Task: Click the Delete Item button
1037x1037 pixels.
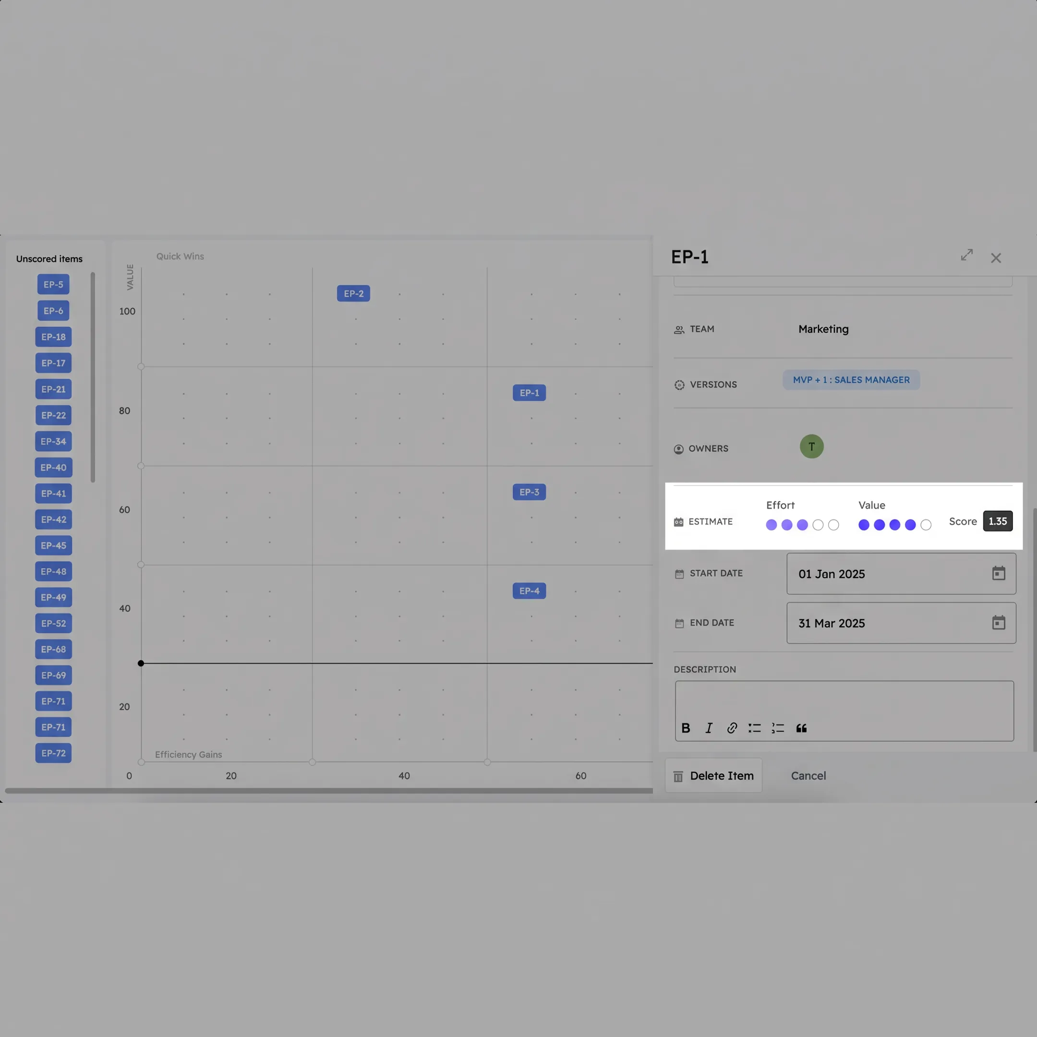Action: [x=713, y=776]
